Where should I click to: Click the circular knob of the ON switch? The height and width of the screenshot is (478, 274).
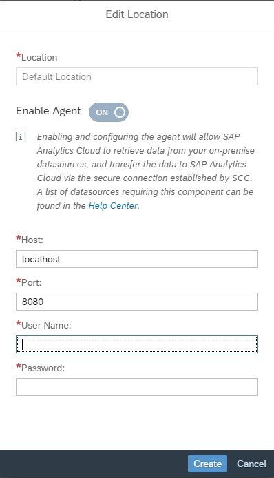[x=120, y=112]
